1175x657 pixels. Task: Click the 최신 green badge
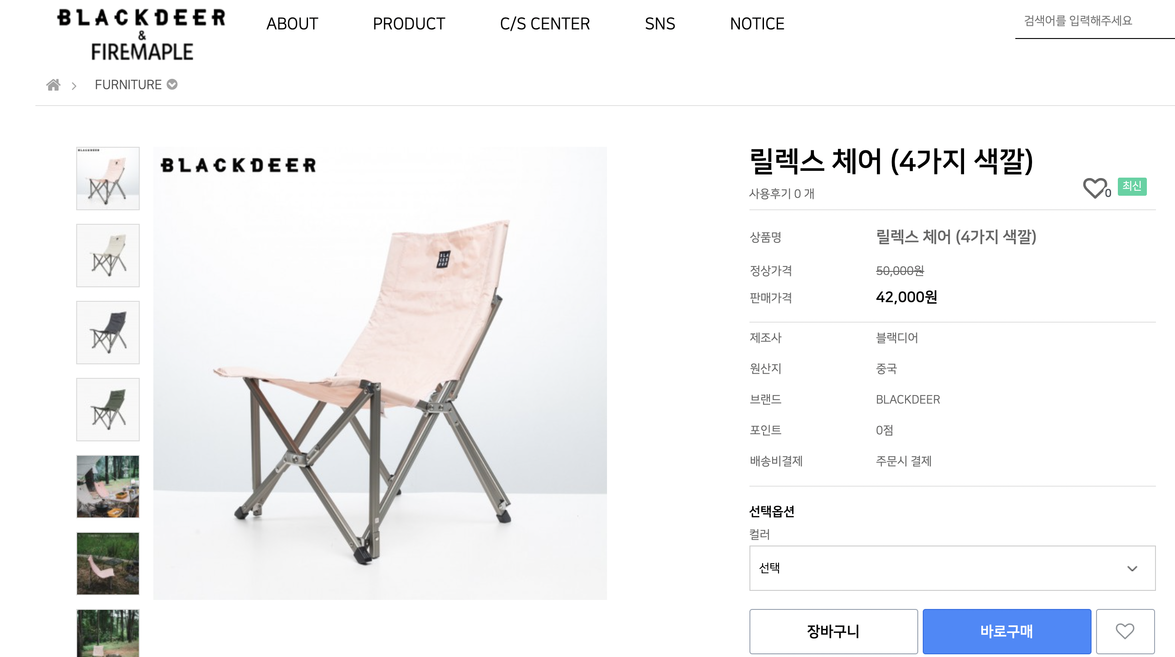tap(1132, 186)
